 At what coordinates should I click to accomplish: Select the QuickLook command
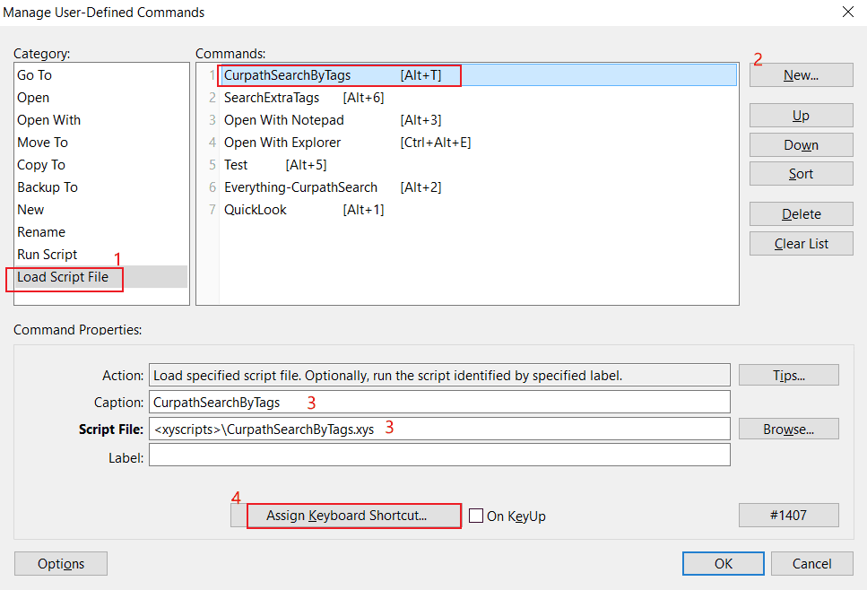point(478,210)
